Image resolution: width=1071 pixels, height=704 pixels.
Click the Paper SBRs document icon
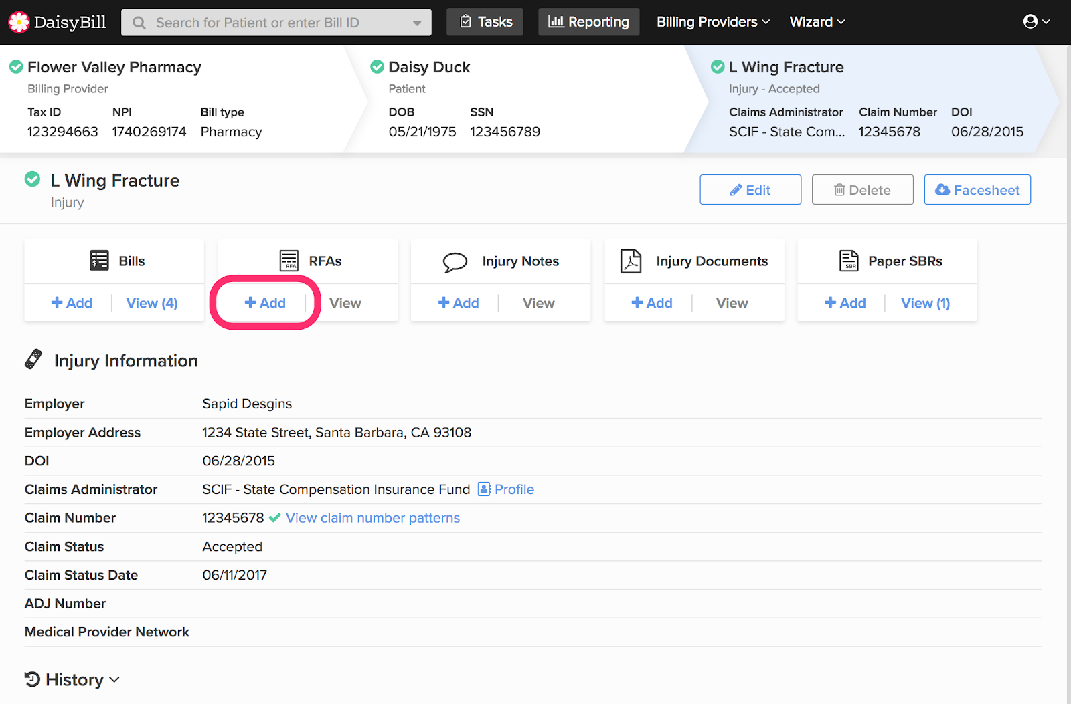point(849,260)
